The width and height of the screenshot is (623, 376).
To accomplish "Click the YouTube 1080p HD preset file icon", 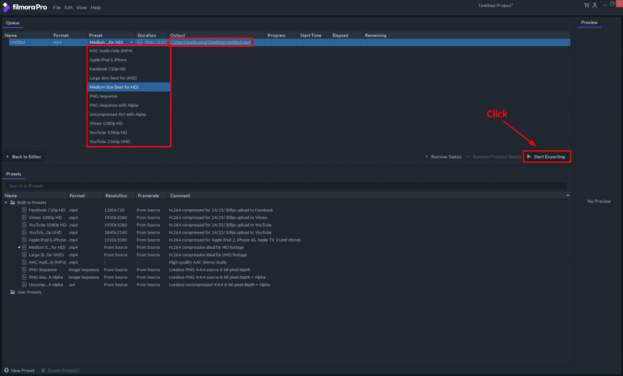I will (x=24, y=225).
